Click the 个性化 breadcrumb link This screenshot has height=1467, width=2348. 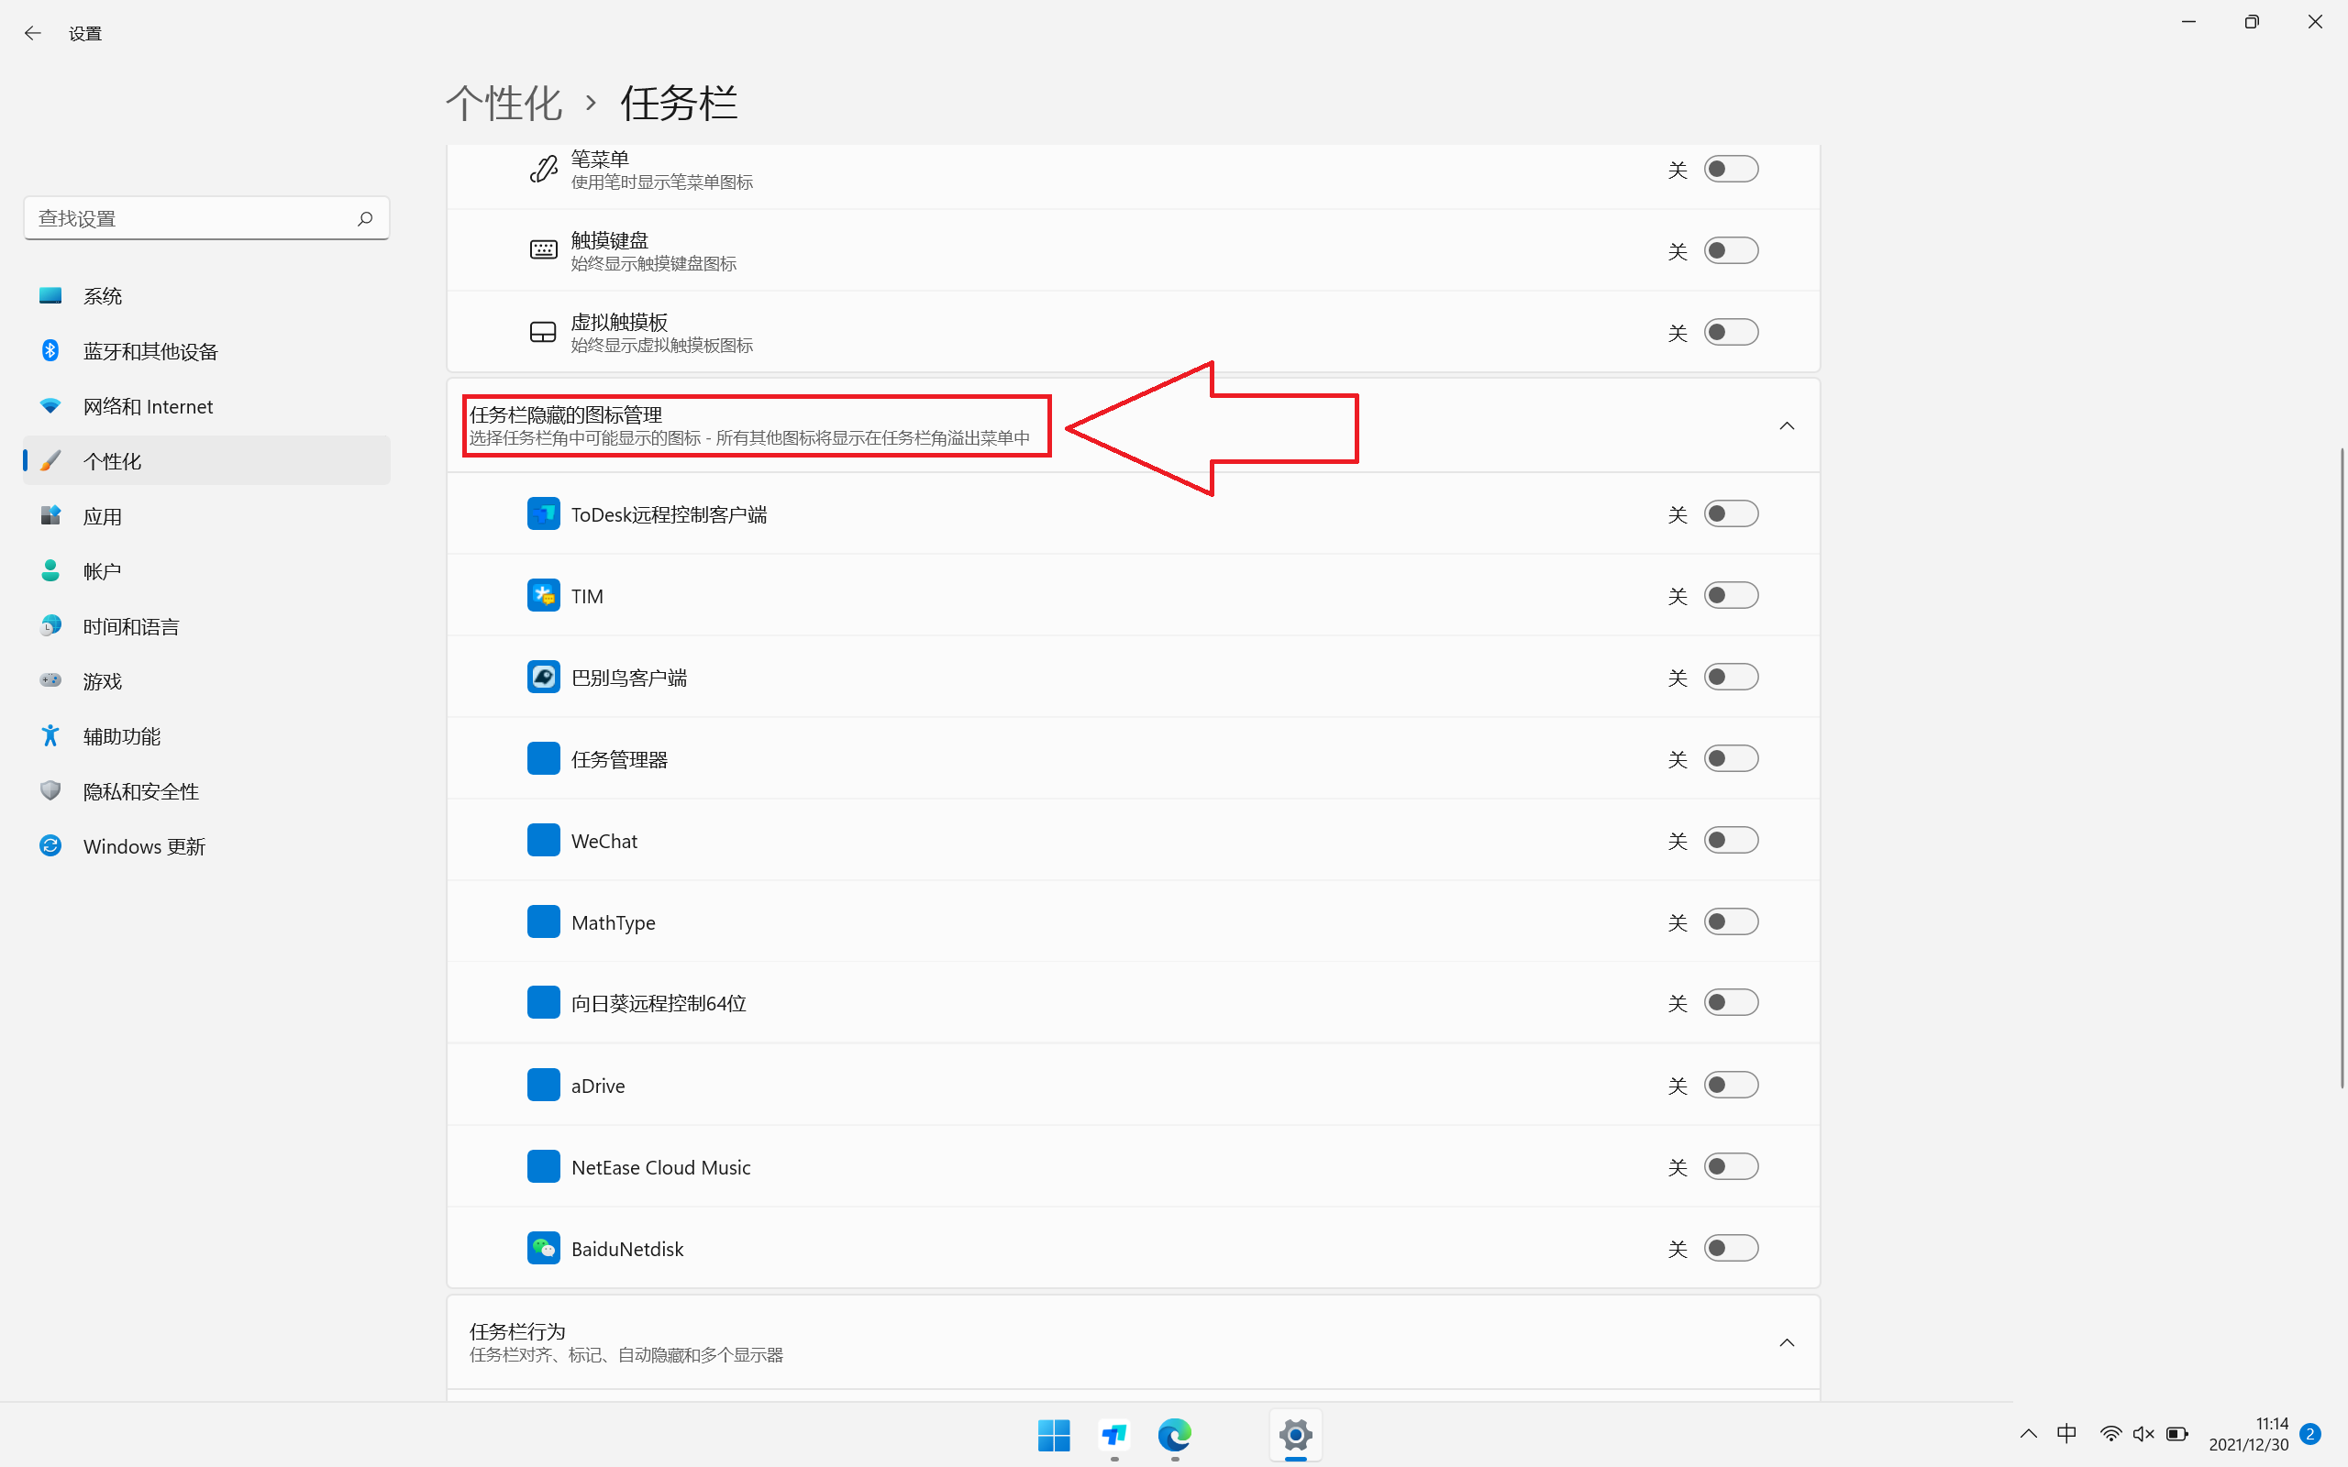(x=504, y=104)
